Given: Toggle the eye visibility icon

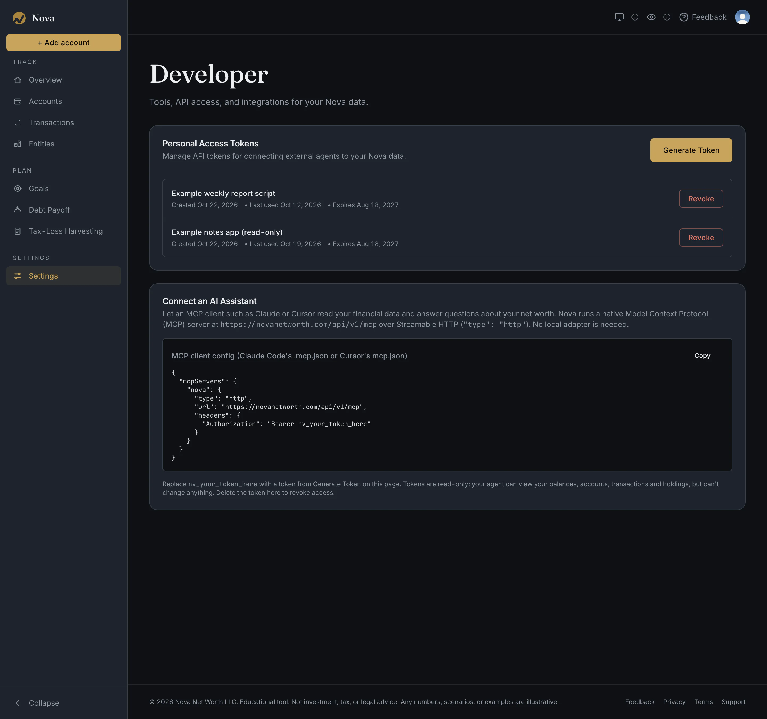Looking at the screenshot, I should (651, 17).
